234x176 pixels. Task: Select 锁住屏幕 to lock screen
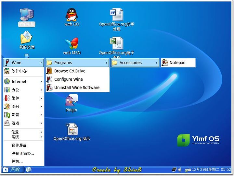pyautogui.click(x=23, y=145)
